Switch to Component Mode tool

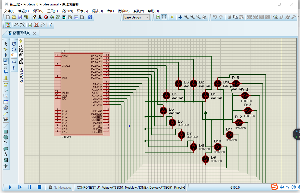tap(6, 49)
